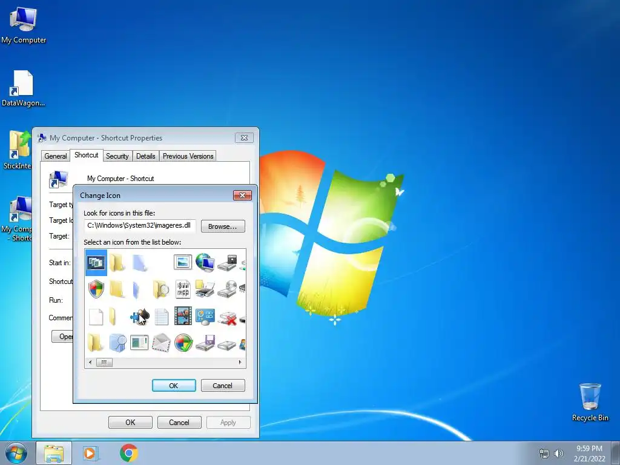Screen dimensions: 620x465
Task: Switch to the Details tab
Action: (145, 156)
